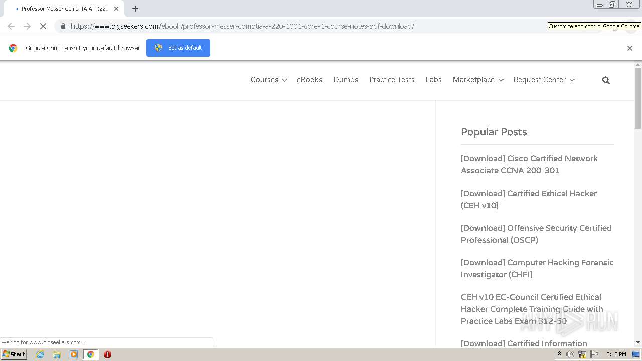This screenshot has width=642, height=361.
Task: Open the website search magnifier
Action: point(606,80)
